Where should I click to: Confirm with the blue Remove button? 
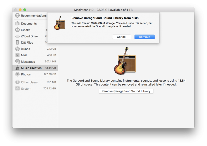144,37
